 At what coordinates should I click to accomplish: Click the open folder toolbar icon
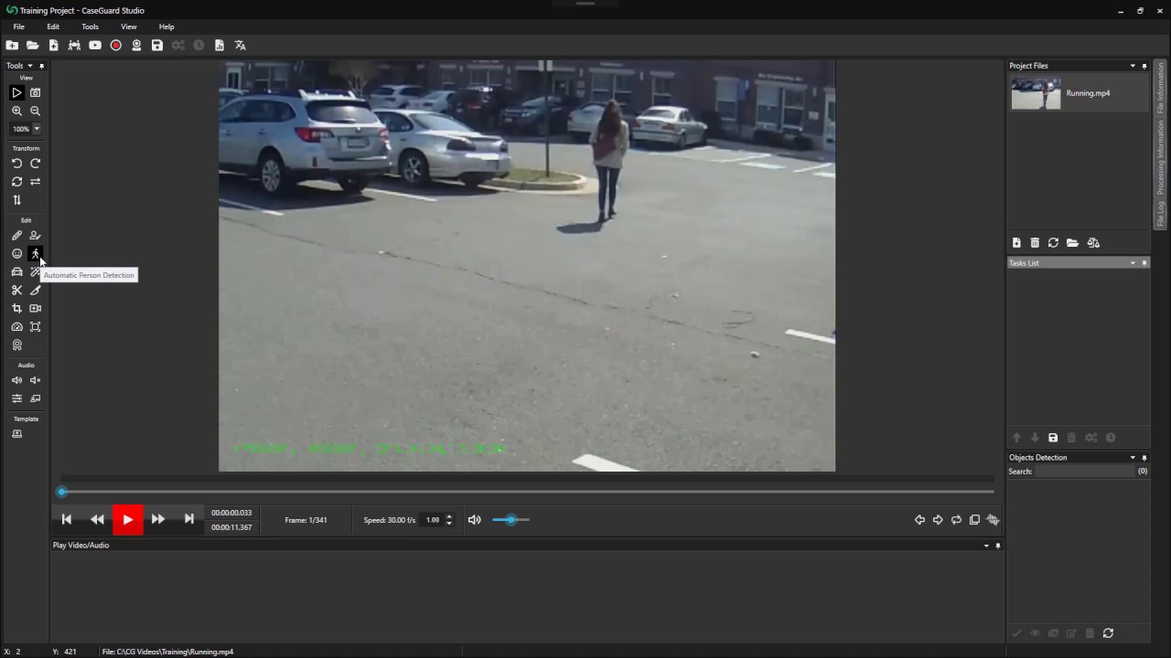[32, 45]
